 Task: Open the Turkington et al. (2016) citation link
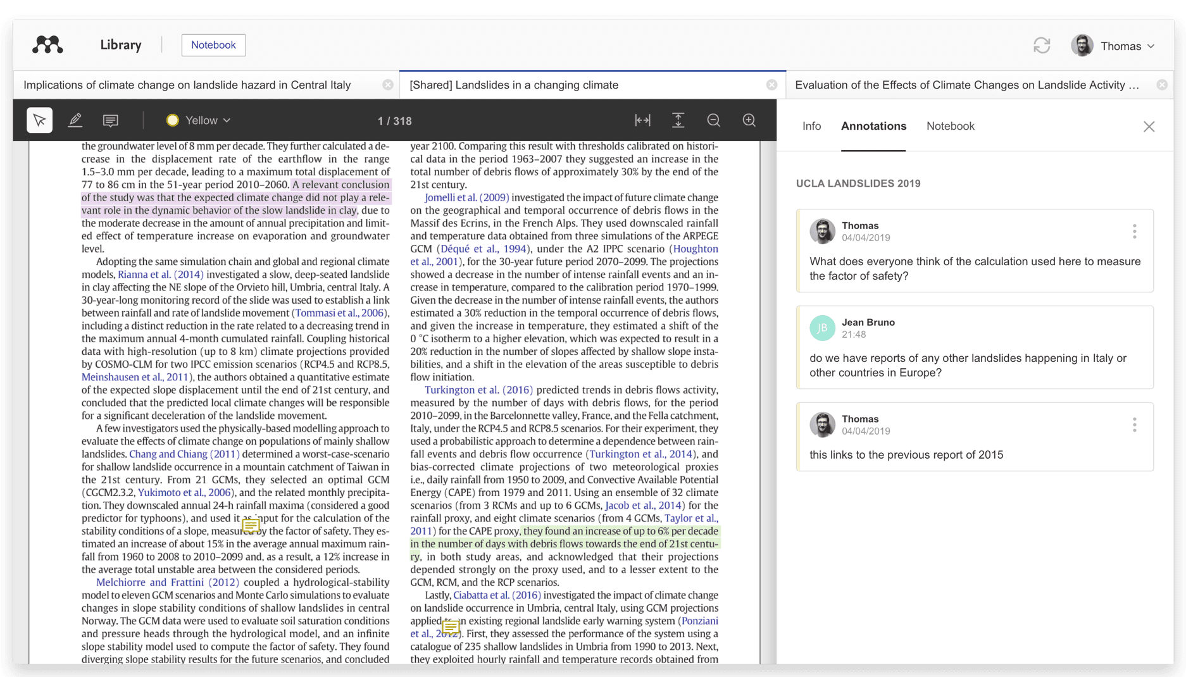(478, 390)
